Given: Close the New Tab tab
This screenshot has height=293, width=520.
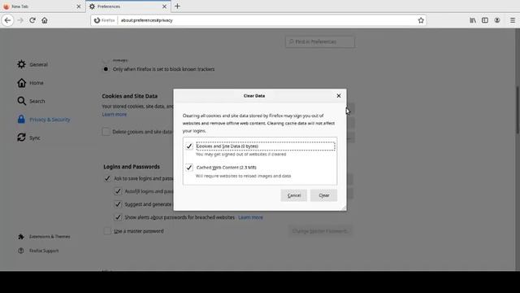Looking at the screenshot, I should [79, 7].
